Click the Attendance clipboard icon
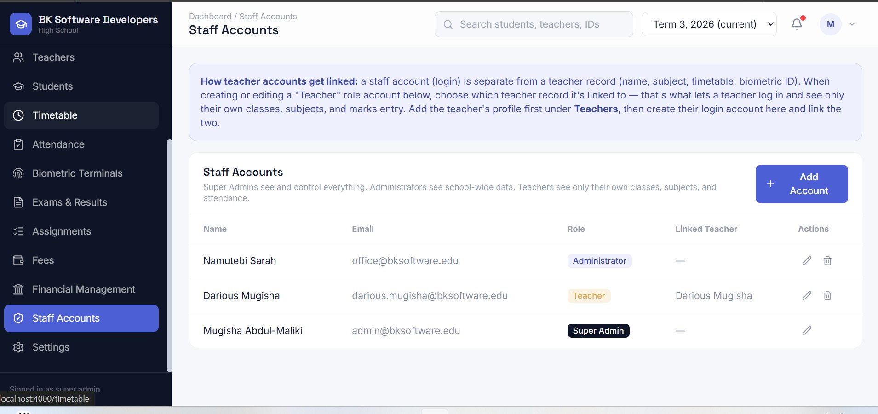The height and width of the screenshot is (414, 878). coord(18,144)
